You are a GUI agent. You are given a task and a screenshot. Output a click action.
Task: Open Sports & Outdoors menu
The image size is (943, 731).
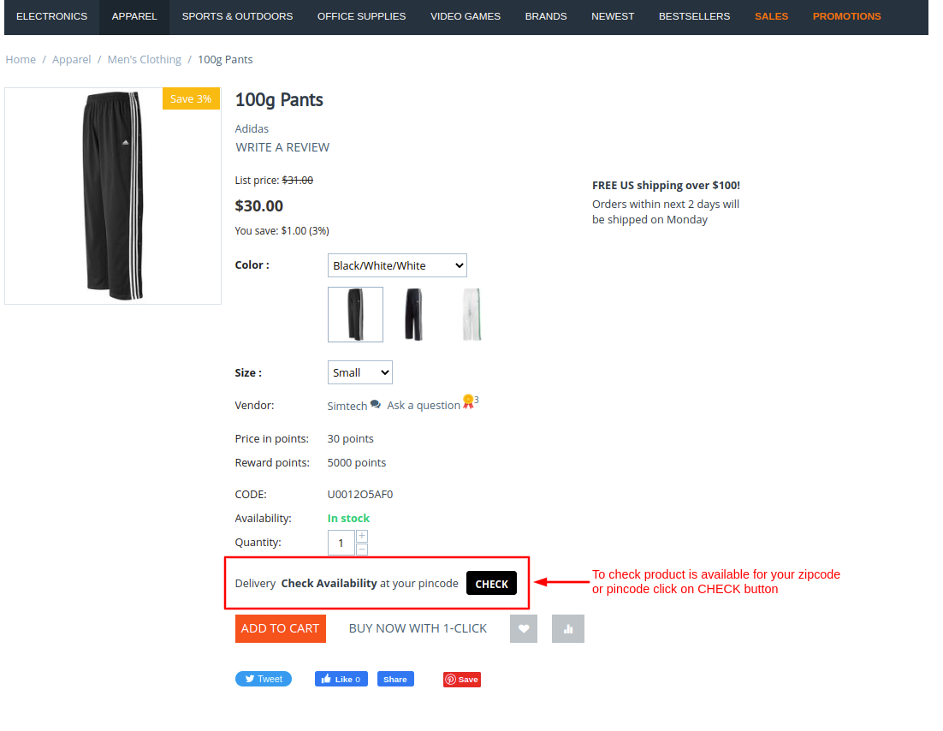coord(237,16)
